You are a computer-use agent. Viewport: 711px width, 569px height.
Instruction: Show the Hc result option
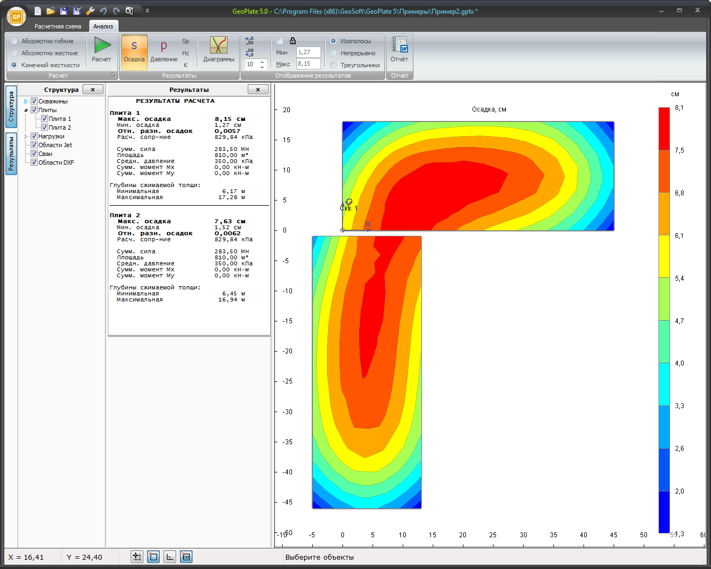click(185, 53)
